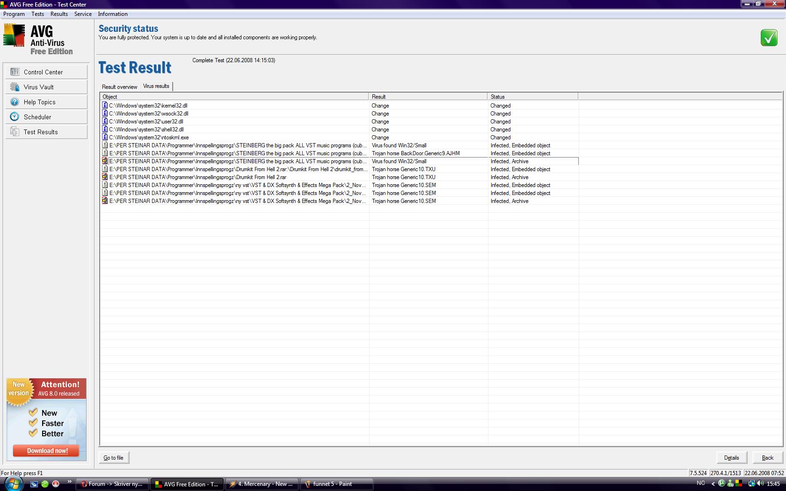786x491 pixels.
Task: Click 'Complete Test (22.06.2008 14:15:03)' text
Action: click(234, 60)
